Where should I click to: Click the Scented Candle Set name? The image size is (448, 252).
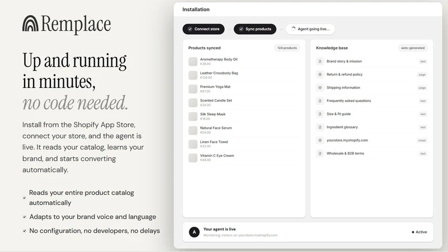[216, 100]
